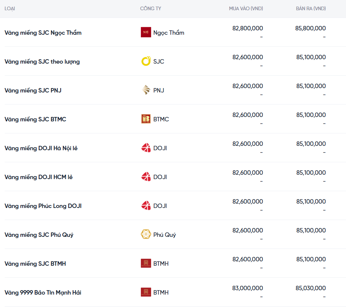
Task: Click sell price 85,100,000 in Phúc Long DOJI row
Action: [311, 202]
